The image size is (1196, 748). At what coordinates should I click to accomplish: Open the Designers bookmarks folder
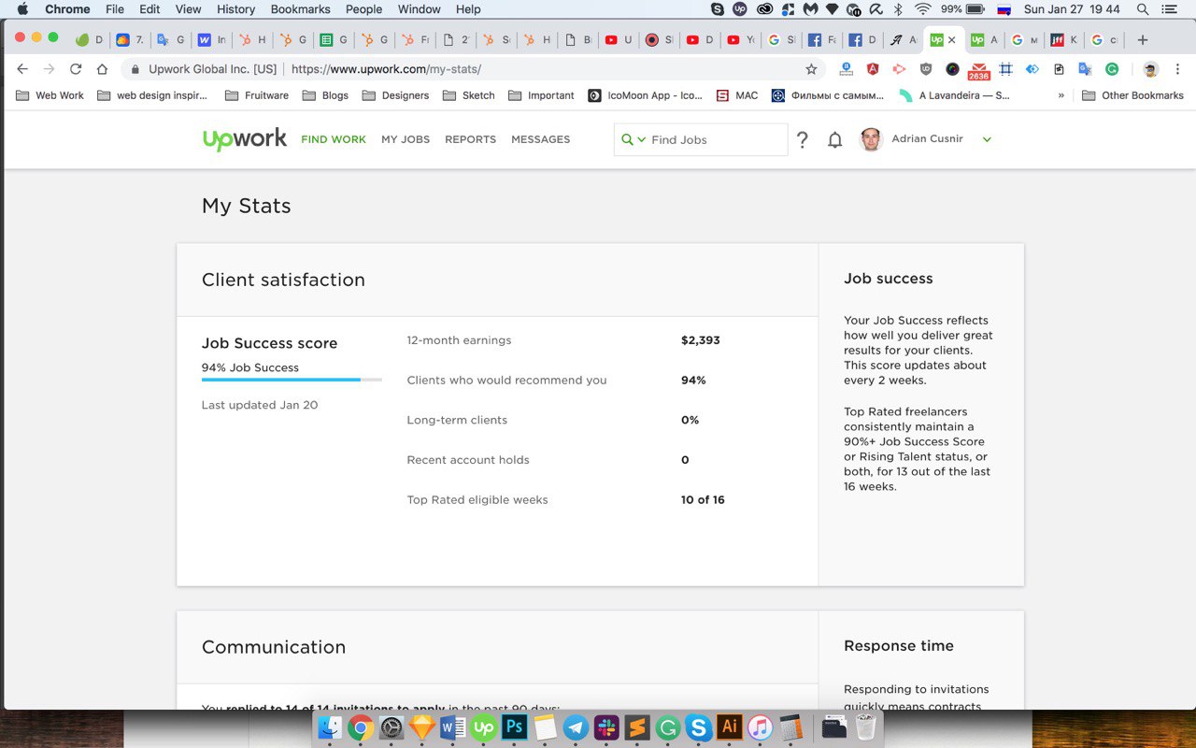(395, 95)
